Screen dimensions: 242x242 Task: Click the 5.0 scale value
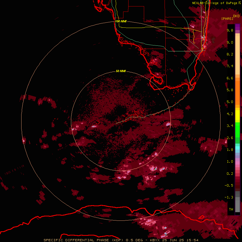pyautogui.click(x=230, y=102)
